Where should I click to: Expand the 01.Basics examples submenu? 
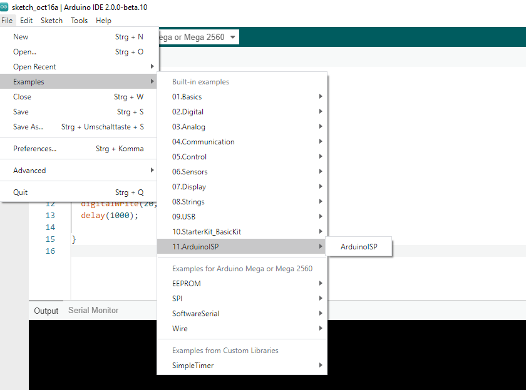click(x=242, y=97)
